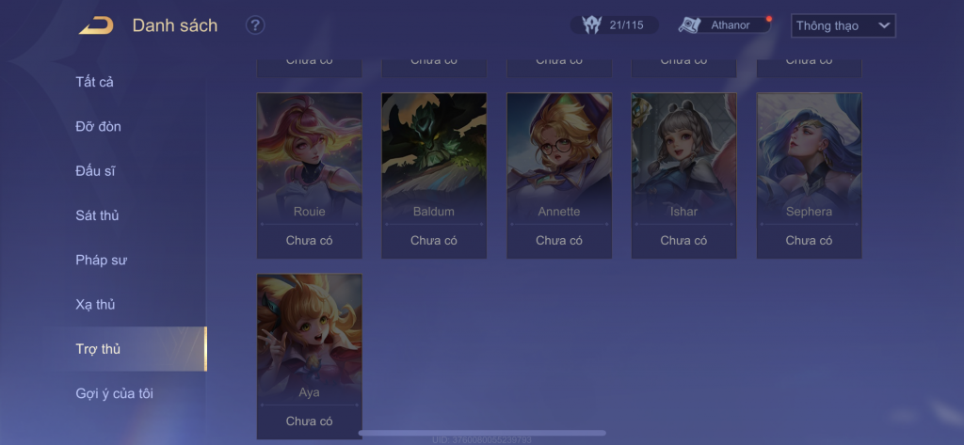Click the Thông thạo dropdown chevron arrow
Screen dimensions: 964x445
pos(884,25)
